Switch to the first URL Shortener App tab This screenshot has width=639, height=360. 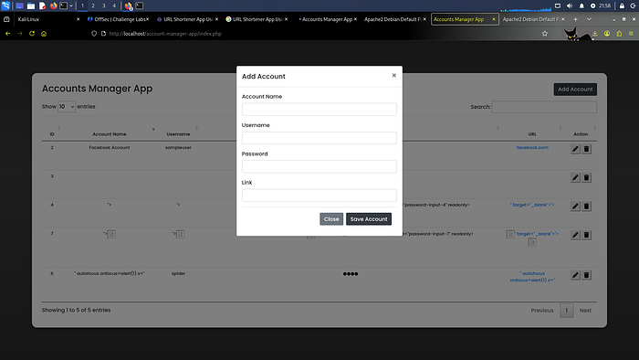pyautogui.click(x=187, y=19)
